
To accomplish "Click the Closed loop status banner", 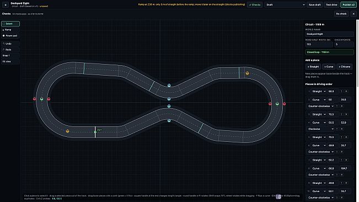I will click(x=329, y=52).
